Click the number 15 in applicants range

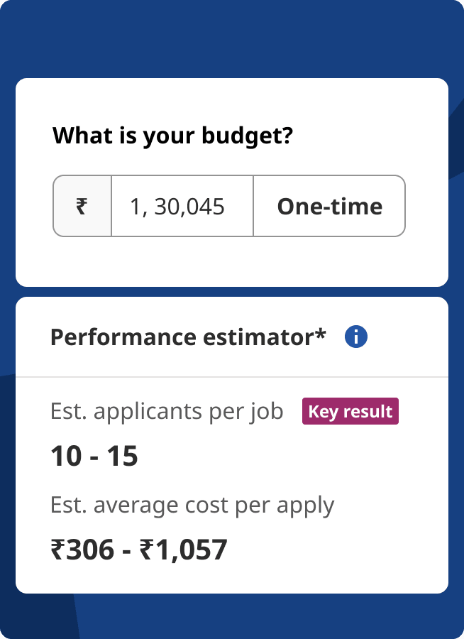[121, 457]
